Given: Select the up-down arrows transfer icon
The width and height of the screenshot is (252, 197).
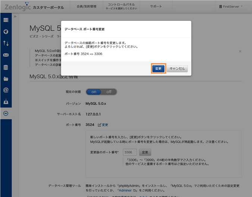Looking at the screenshot, I should pos(6,43).
